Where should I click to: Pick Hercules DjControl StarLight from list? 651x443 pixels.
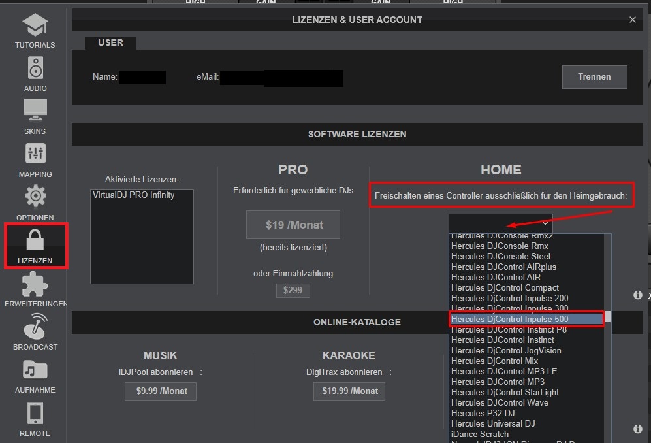[x=505, y=392]
